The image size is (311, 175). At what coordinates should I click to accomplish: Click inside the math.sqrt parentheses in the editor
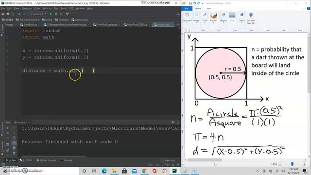[88, 70]
